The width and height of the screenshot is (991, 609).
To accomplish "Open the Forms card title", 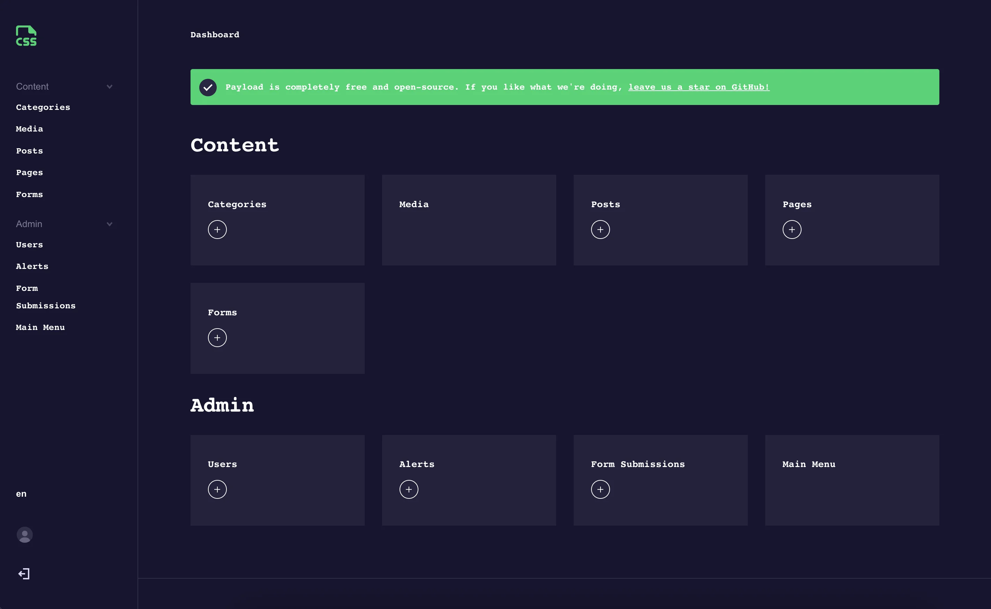I will 222,313.
